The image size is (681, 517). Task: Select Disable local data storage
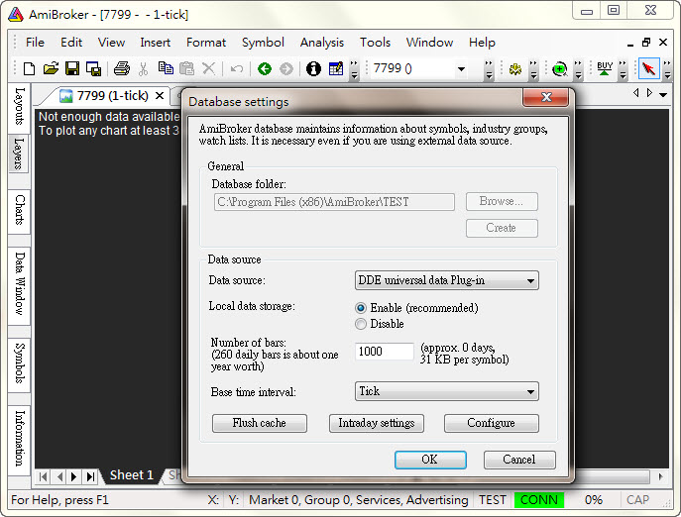(361, 324)
